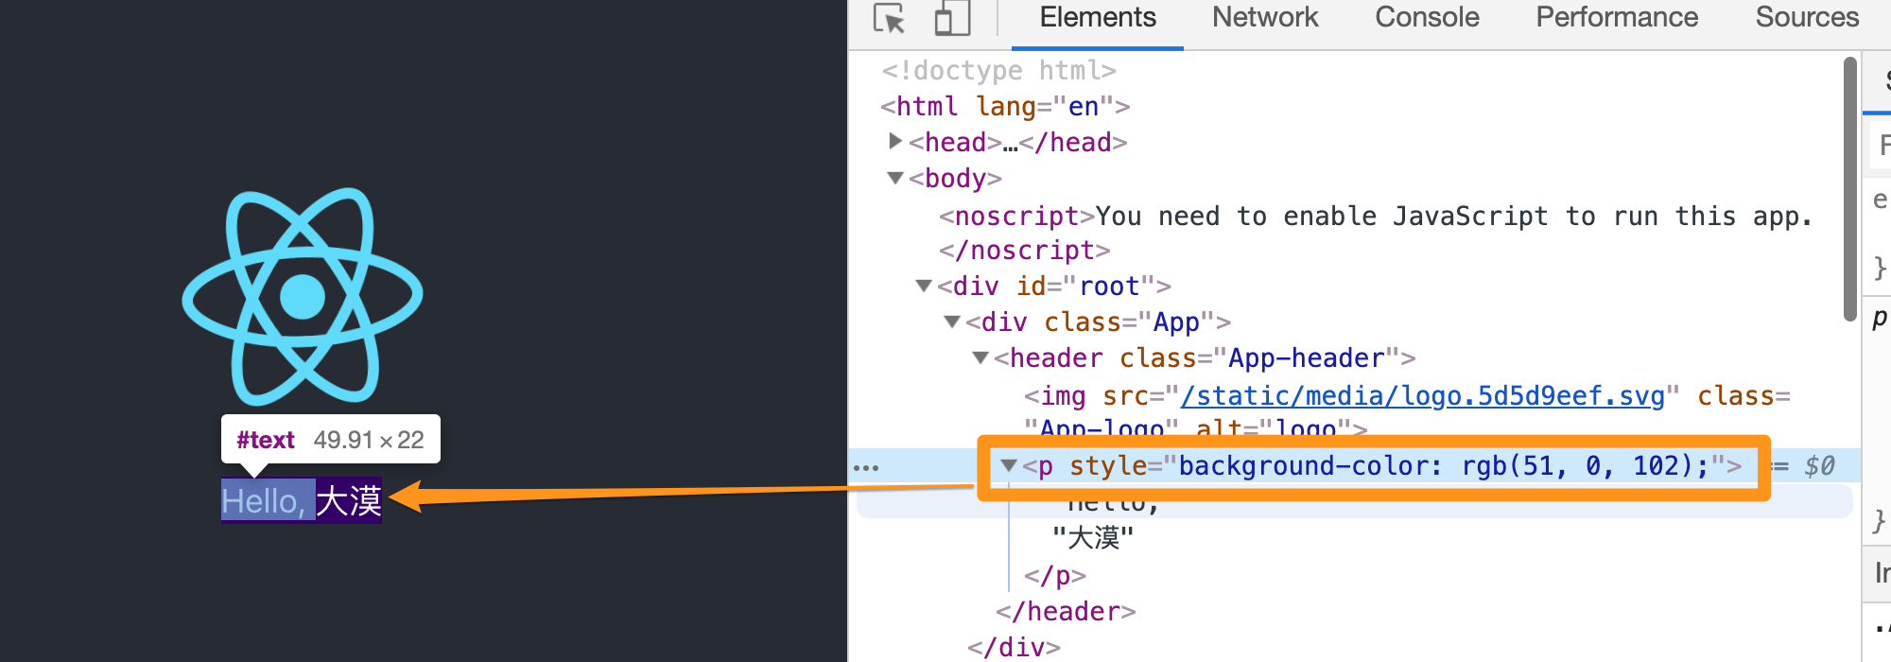Collapse the div class="App" node
Image resolution: width=1891 pixels, height=662 pixels.
[x=952, y=322]
